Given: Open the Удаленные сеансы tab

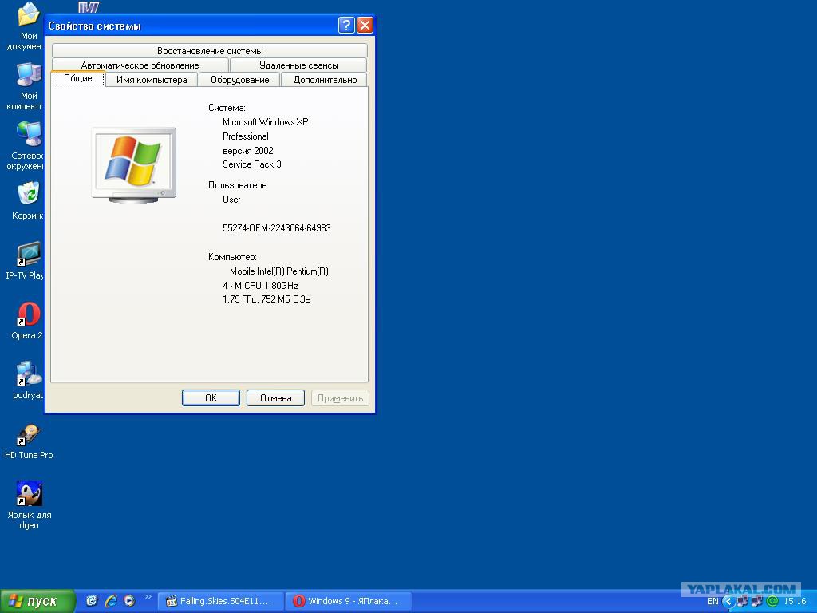Looking at the screenshot, I should 298,65.
